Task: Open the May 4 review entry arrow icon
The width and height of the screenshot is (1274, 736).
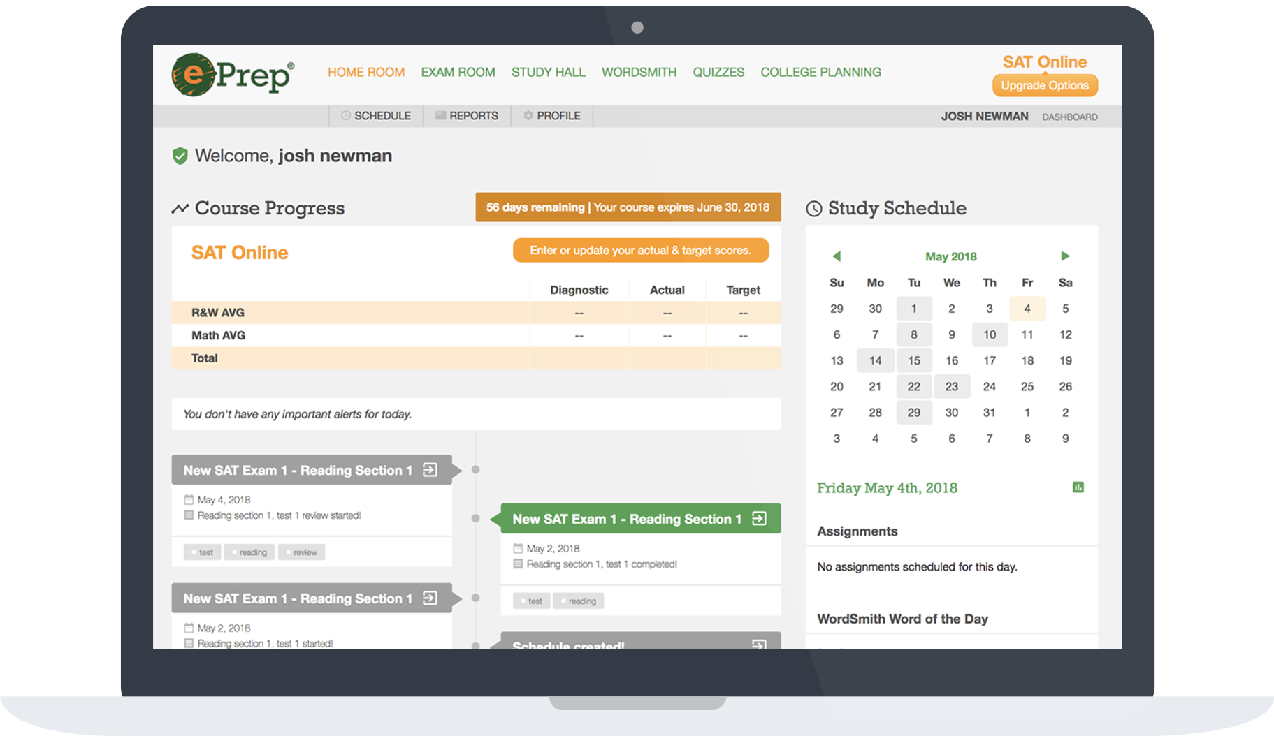Action: (x=430, y=470)
